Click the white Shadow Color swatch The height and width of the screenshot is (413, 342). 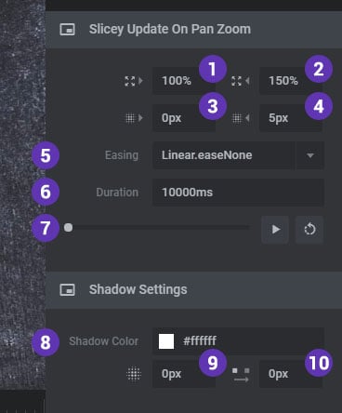click(x=166, y=341)
